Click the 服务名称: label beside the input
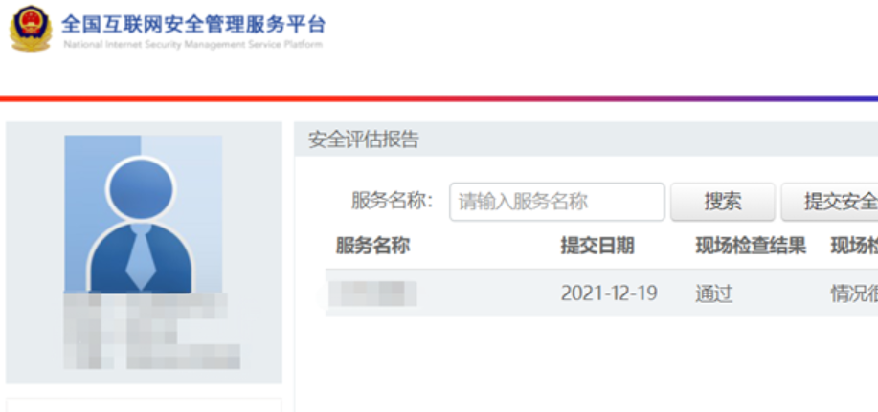Viewport: 878px width, 412px height. [393, 202]
